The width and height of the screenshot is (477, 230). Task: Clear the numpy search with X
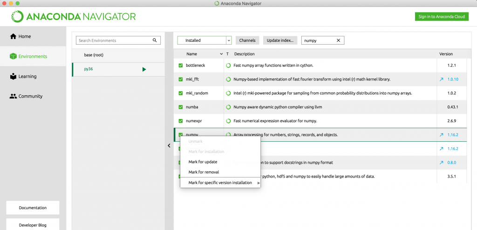(x=338, y=40)
